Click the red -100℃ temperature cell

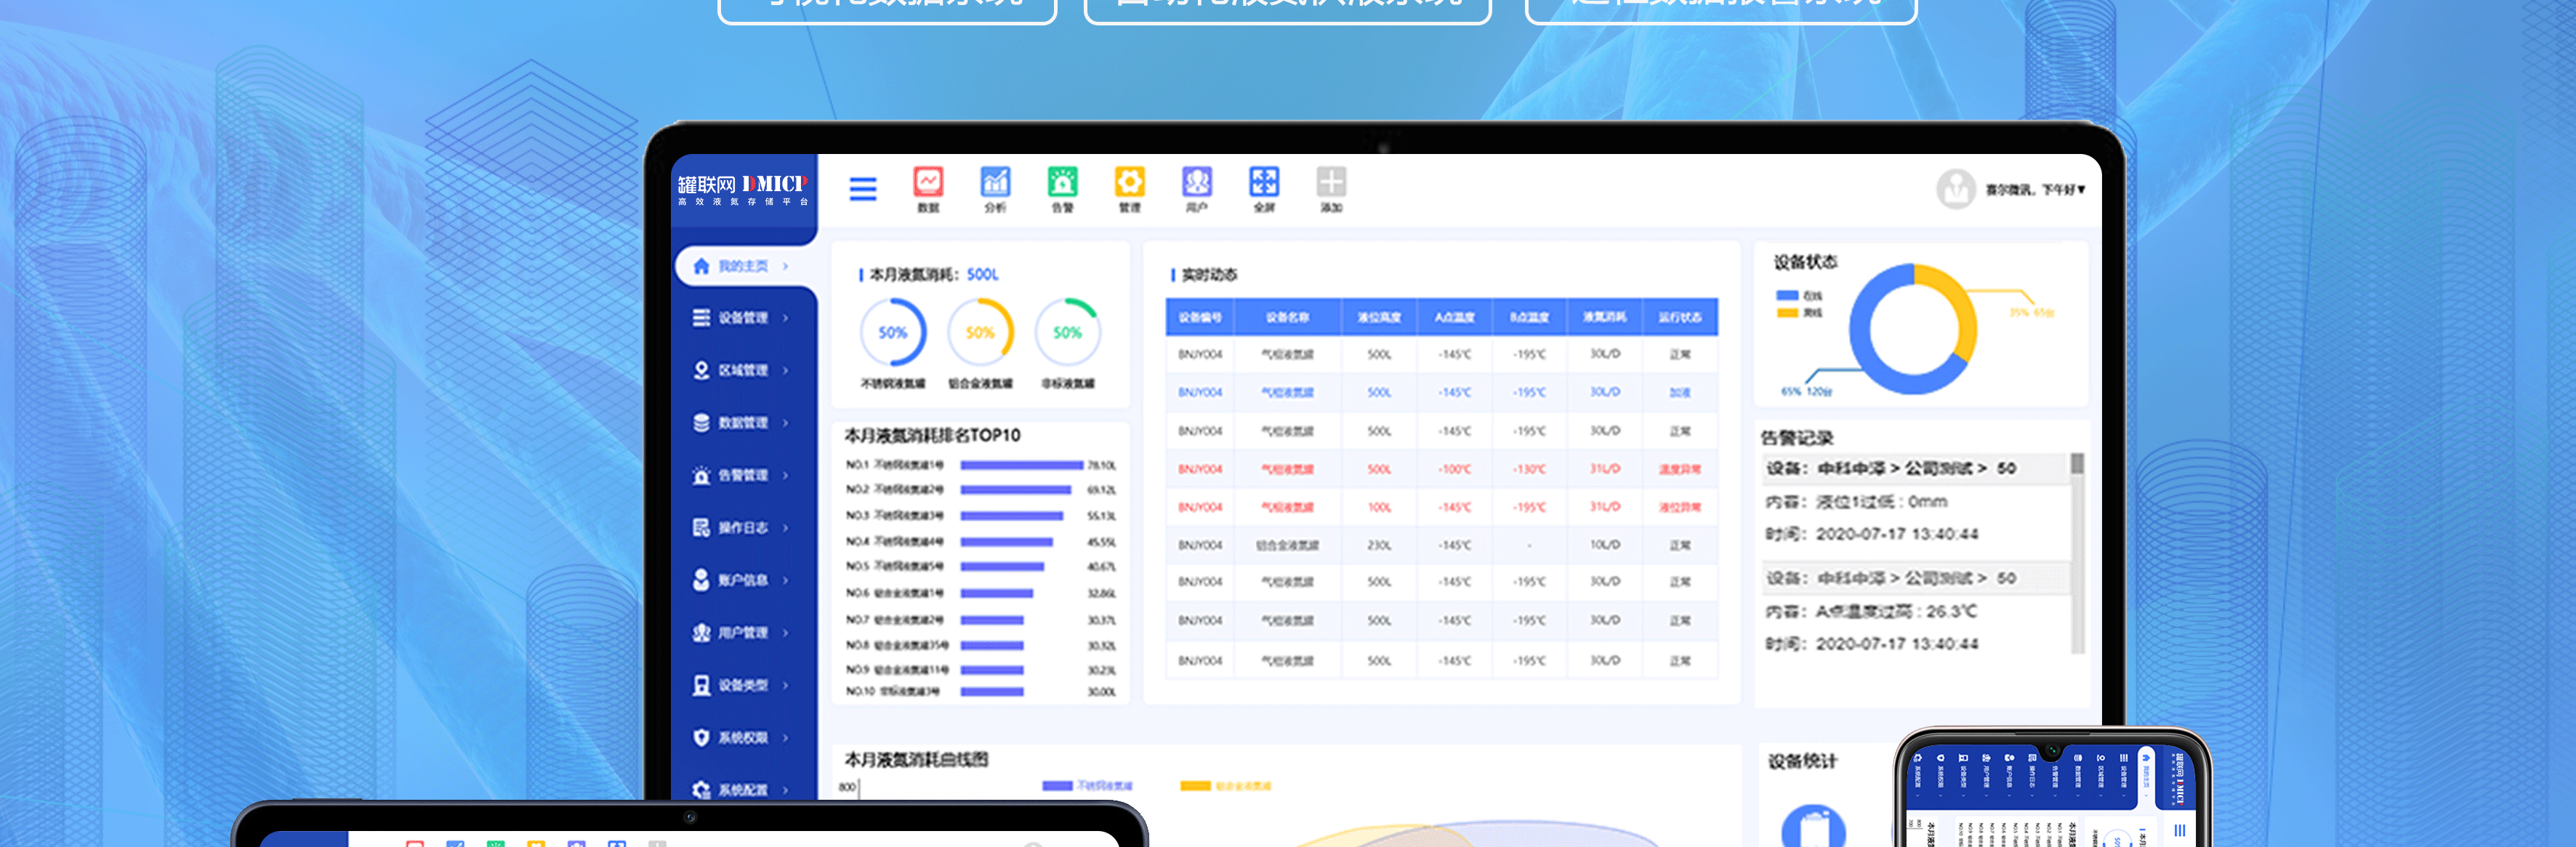click(1455, 469)
